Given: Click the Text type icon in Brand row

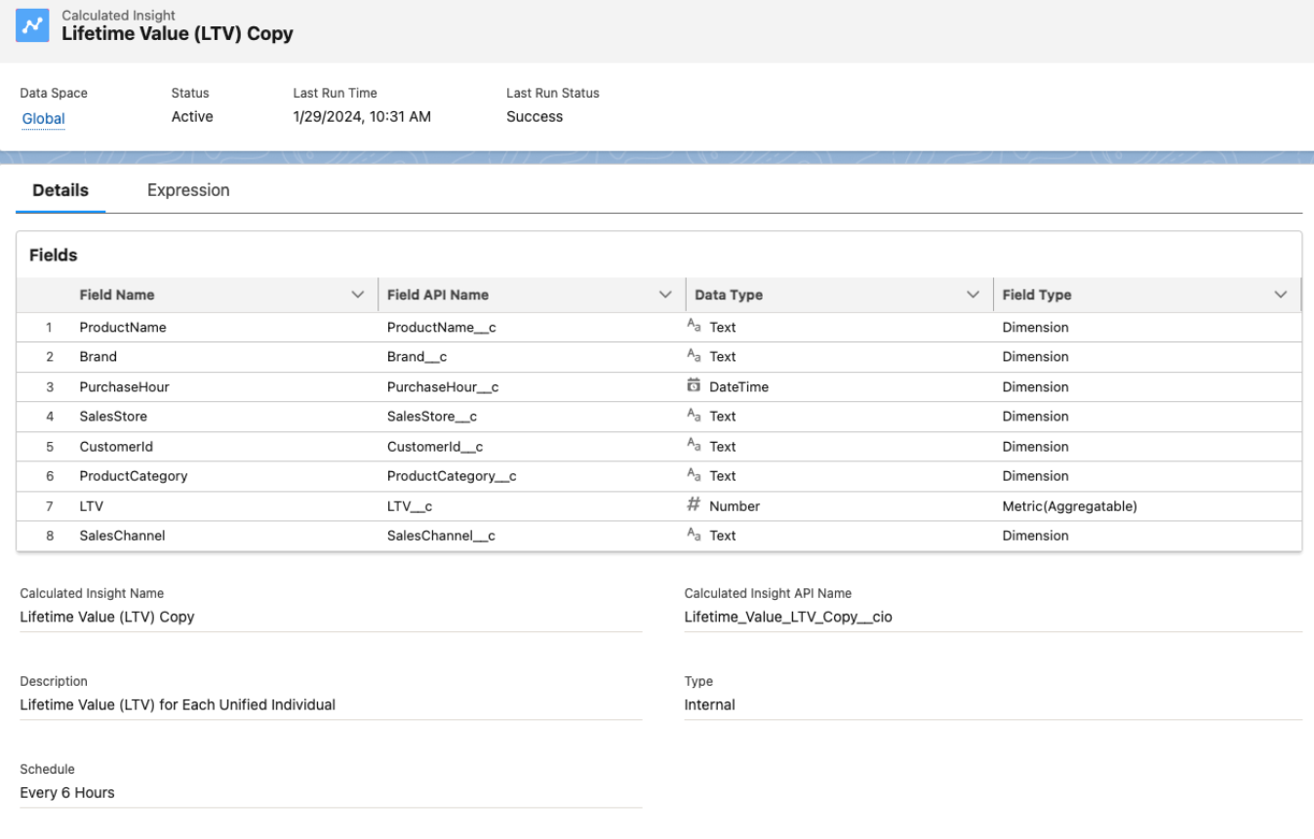Looking at the screenshot, I should 694,356.
